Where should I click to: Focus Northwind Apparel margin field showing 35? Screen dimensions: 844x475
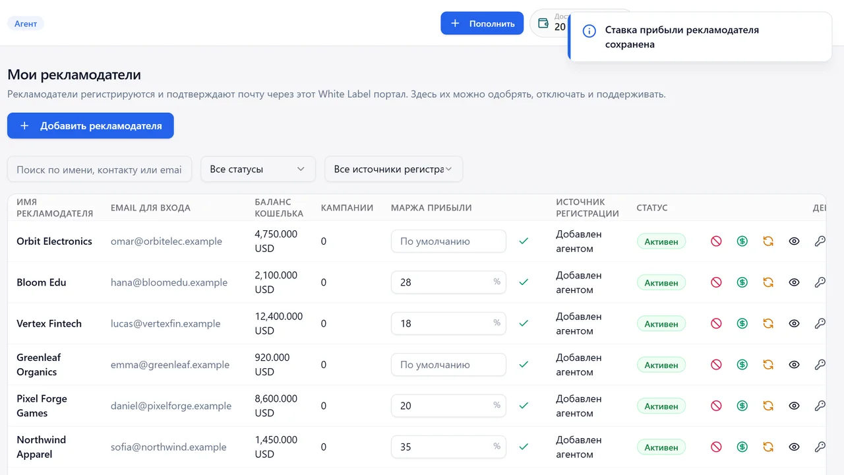448,447
